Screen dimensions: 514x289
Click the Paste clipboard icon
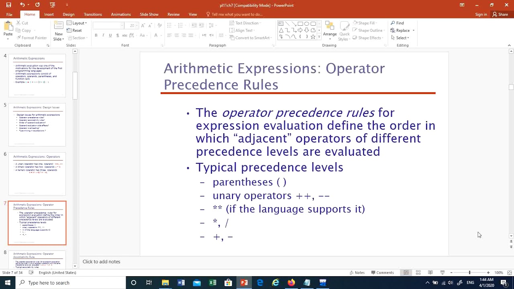(8, 27)
